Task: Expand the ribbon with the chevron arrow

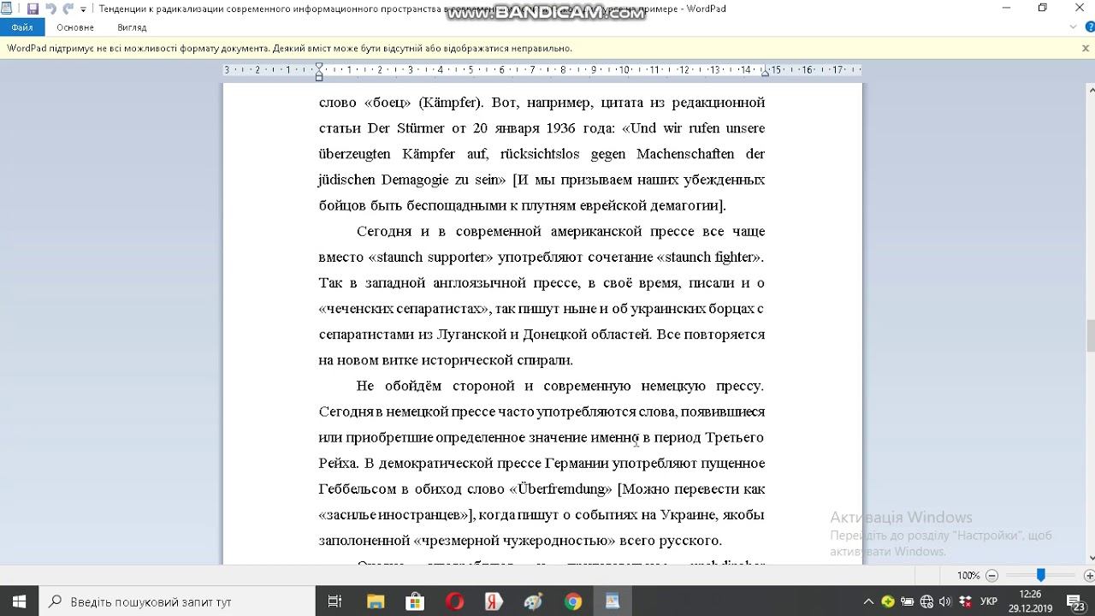Action: click(x=1074, y=27)
